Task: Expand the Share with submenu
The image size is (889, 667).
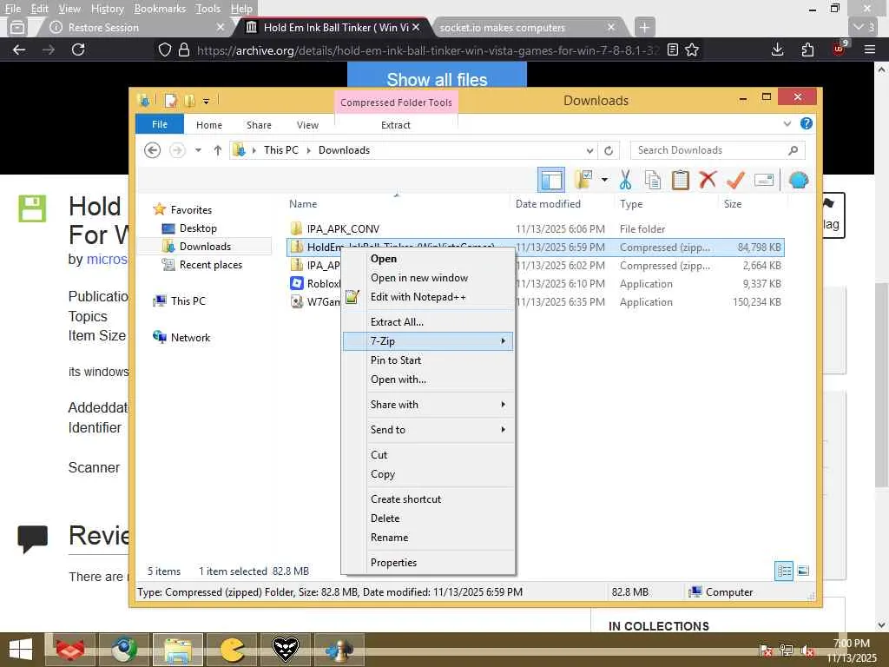Action: pos(503,405)
